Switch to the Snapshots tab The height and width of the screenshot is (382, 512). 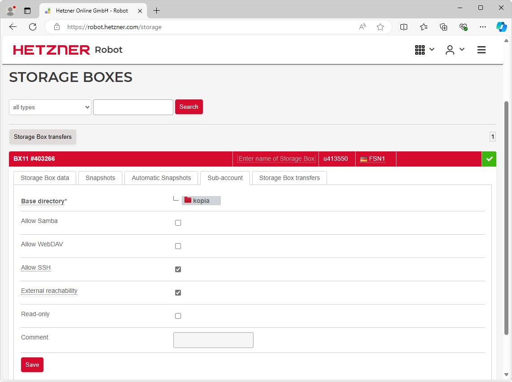[x=100, y=178]
